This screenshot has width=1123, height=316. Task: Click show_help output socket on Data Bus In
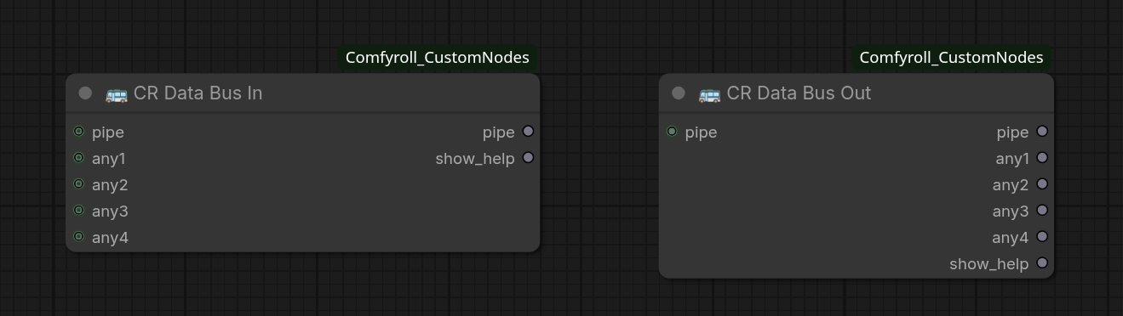[529, 158]
